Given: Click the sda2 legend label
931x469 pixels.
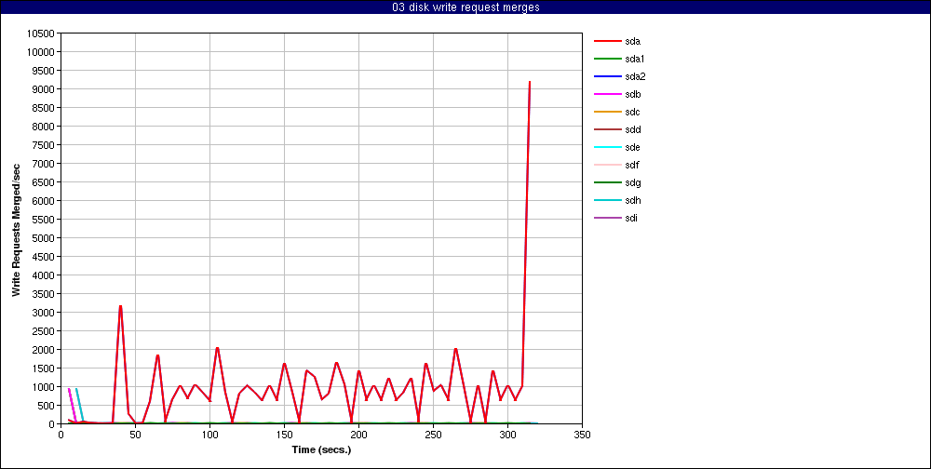Looking at the screenshot, I should click(x=635, y=76).
